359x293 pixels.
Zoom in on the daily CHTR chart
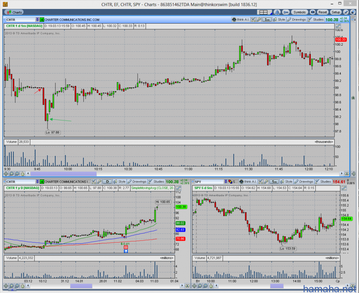click(x=12, y=286)
